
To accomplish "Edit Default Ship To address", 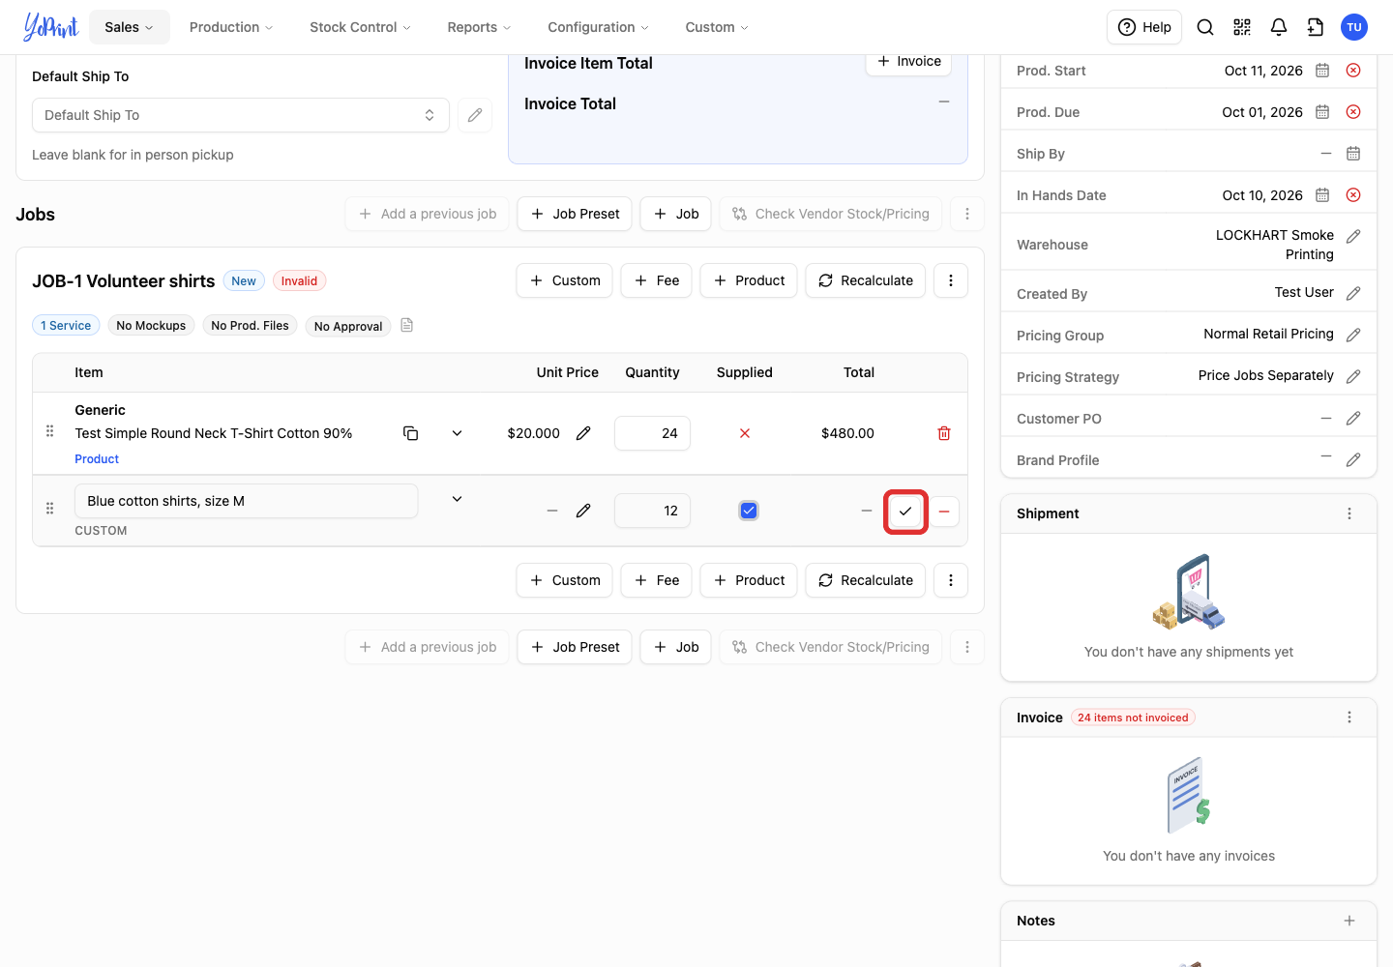I will coord(475,115).
